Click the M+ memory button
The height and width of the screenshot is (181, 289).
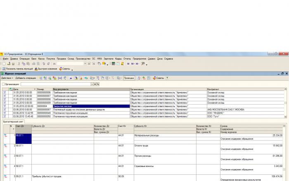tap(133, 64)
